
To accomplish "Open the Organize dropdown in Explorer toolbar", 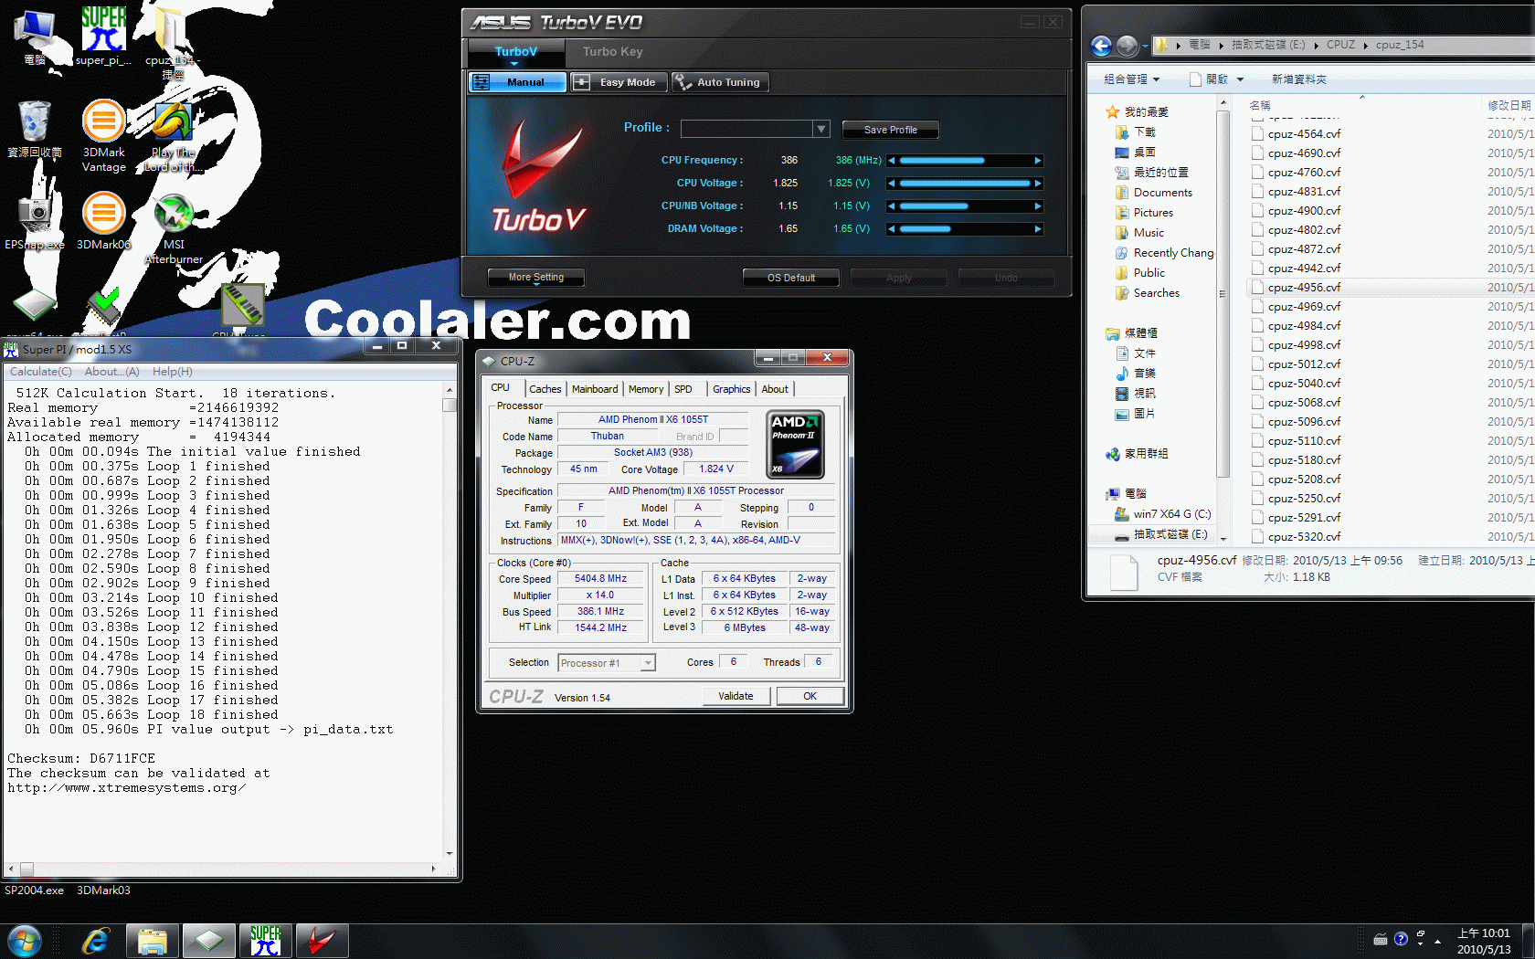I will [1131, 79].
